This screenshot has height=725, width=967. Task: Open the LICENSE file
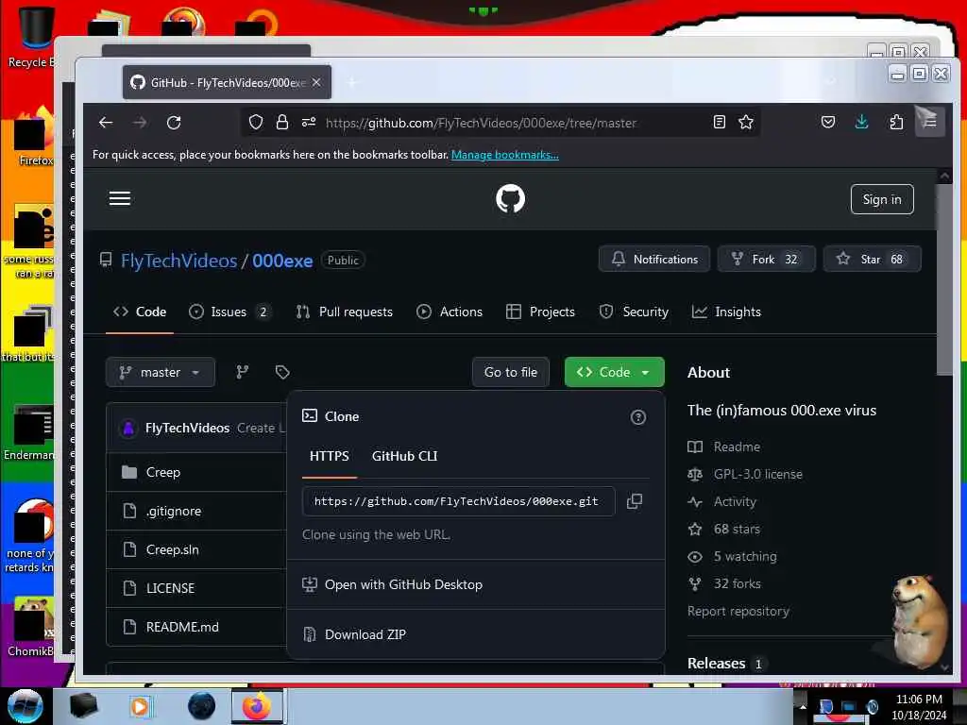click(x=170, y=588)
